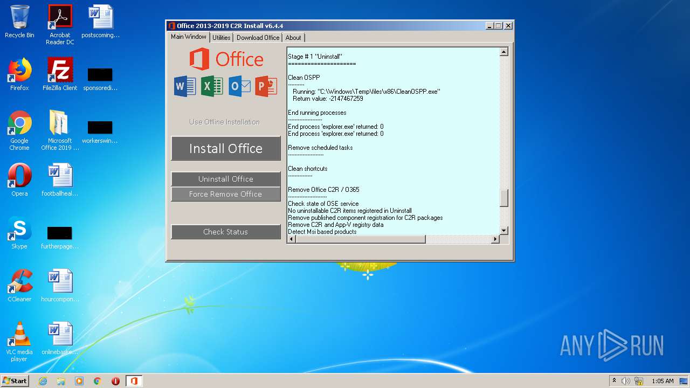This screenshot has height=388, width=690.
Task: Close the Office C2R Install window
Action: click(508, 26)
